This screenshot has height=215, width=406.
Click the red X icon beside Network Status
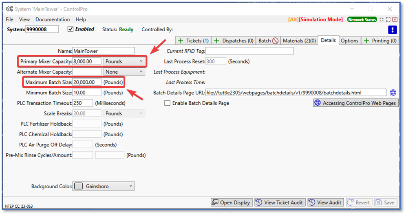click(395, 20)
